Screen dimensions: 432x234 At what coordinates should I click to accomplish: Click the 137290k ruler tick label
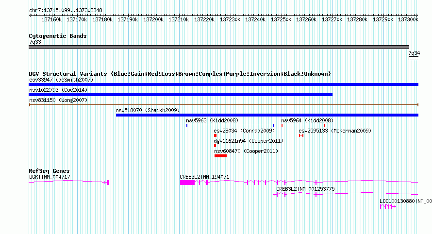pyautogui.click(x=383, y=19)
